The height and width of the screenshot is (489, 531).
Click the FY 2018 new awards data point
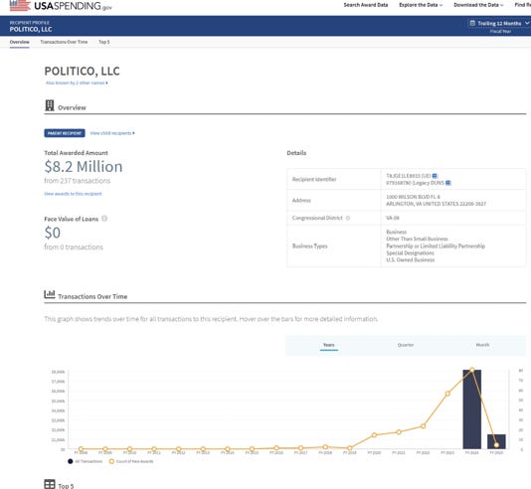point(325,447)
